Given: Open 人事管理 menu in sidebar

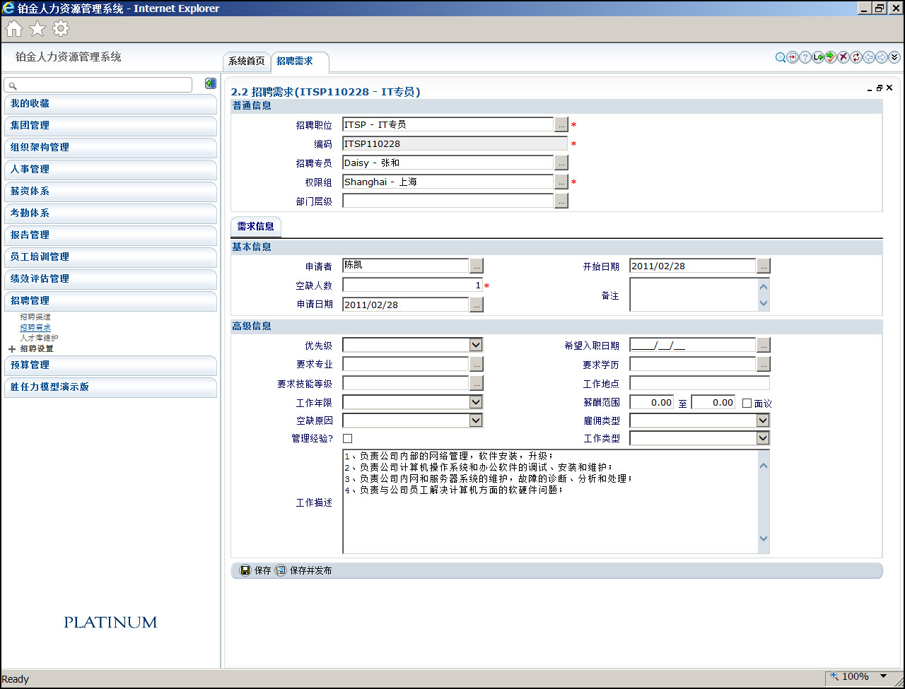Looking at the screenshot, I should click(110, 170).
